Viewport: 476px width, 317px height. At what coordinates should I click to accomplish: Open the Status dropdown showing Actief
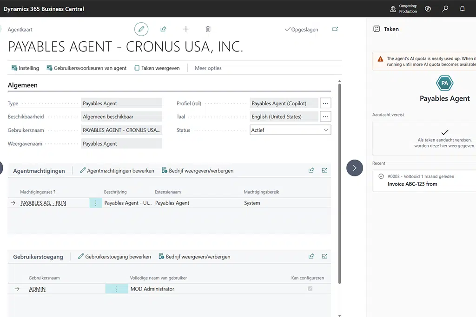(290, 130)
